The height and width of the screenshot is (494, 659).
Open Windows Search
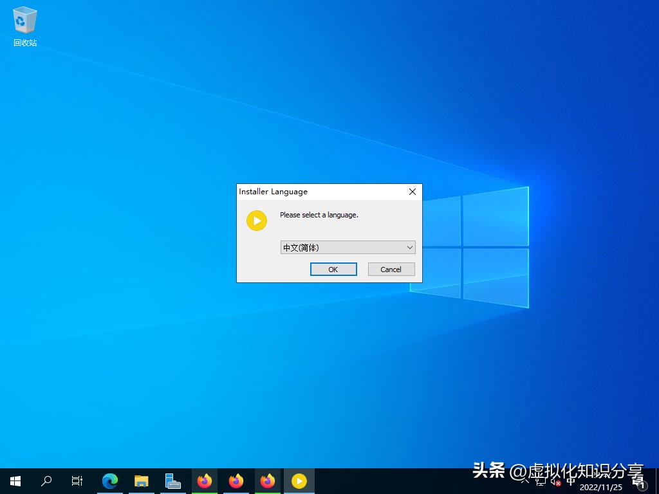point(45,480)
